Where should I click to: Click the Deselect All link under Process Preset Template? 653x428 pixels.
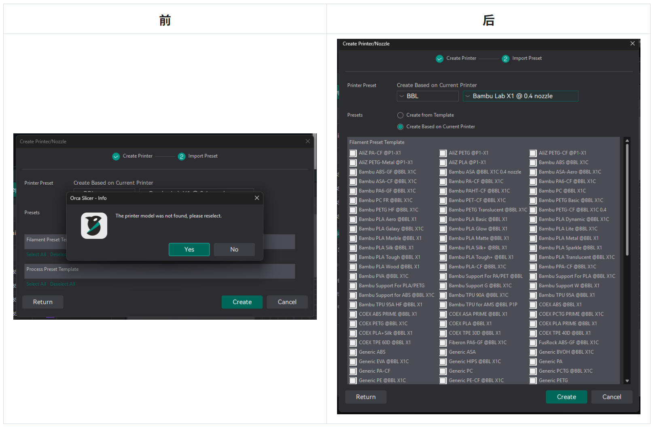pos(63,284)
